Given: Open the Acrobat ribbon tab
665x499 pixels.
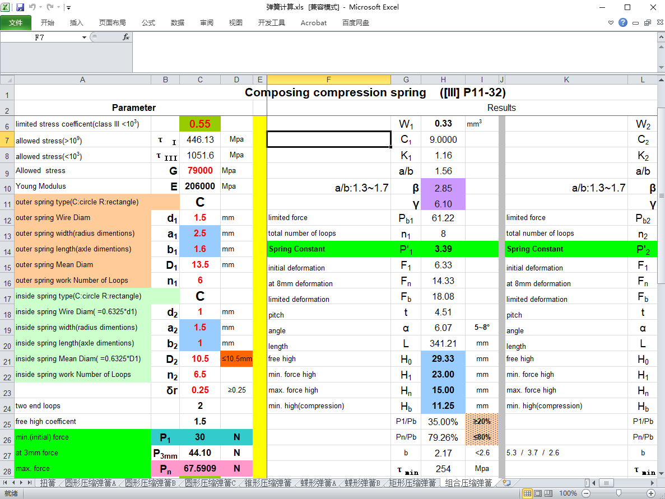Looking at the screenshot, I should coord(313,23).
